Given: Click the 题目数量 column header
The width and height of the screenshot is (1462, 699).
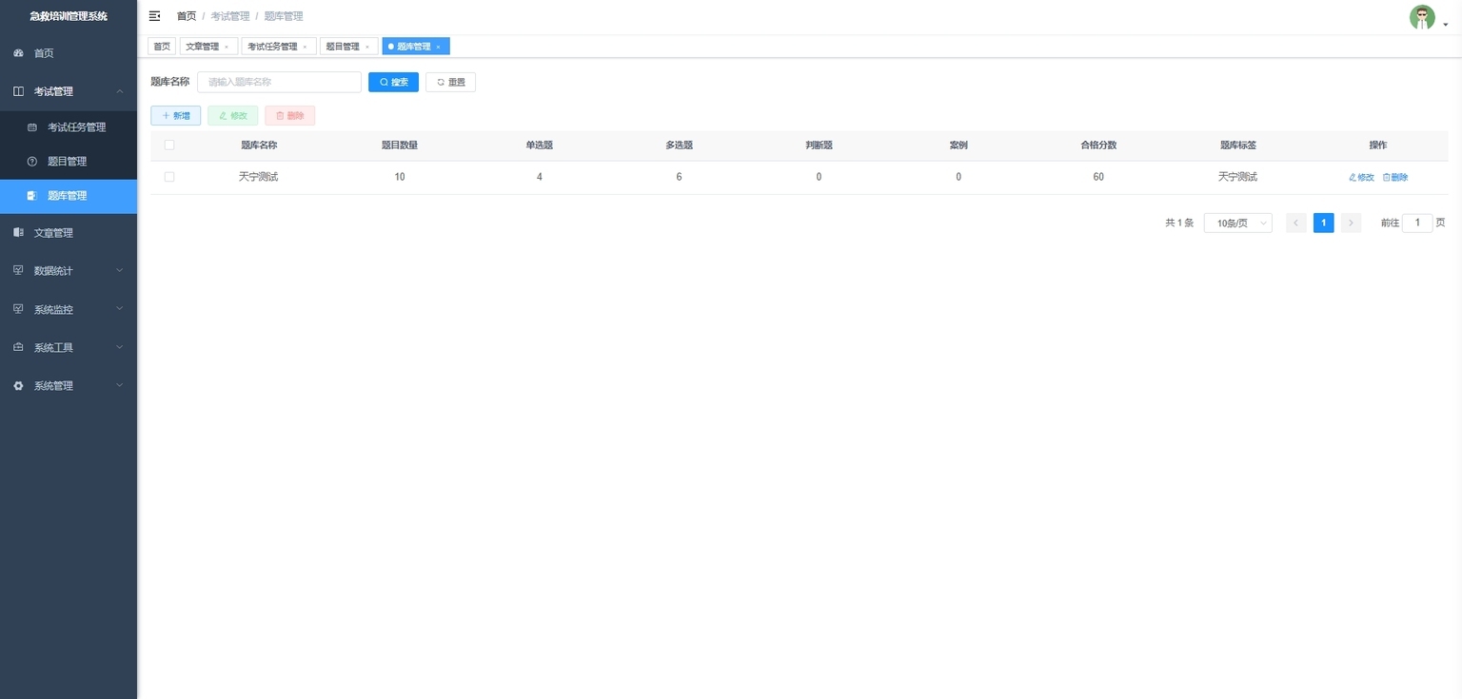Looking at the screenshot, I should click(400, 146).
